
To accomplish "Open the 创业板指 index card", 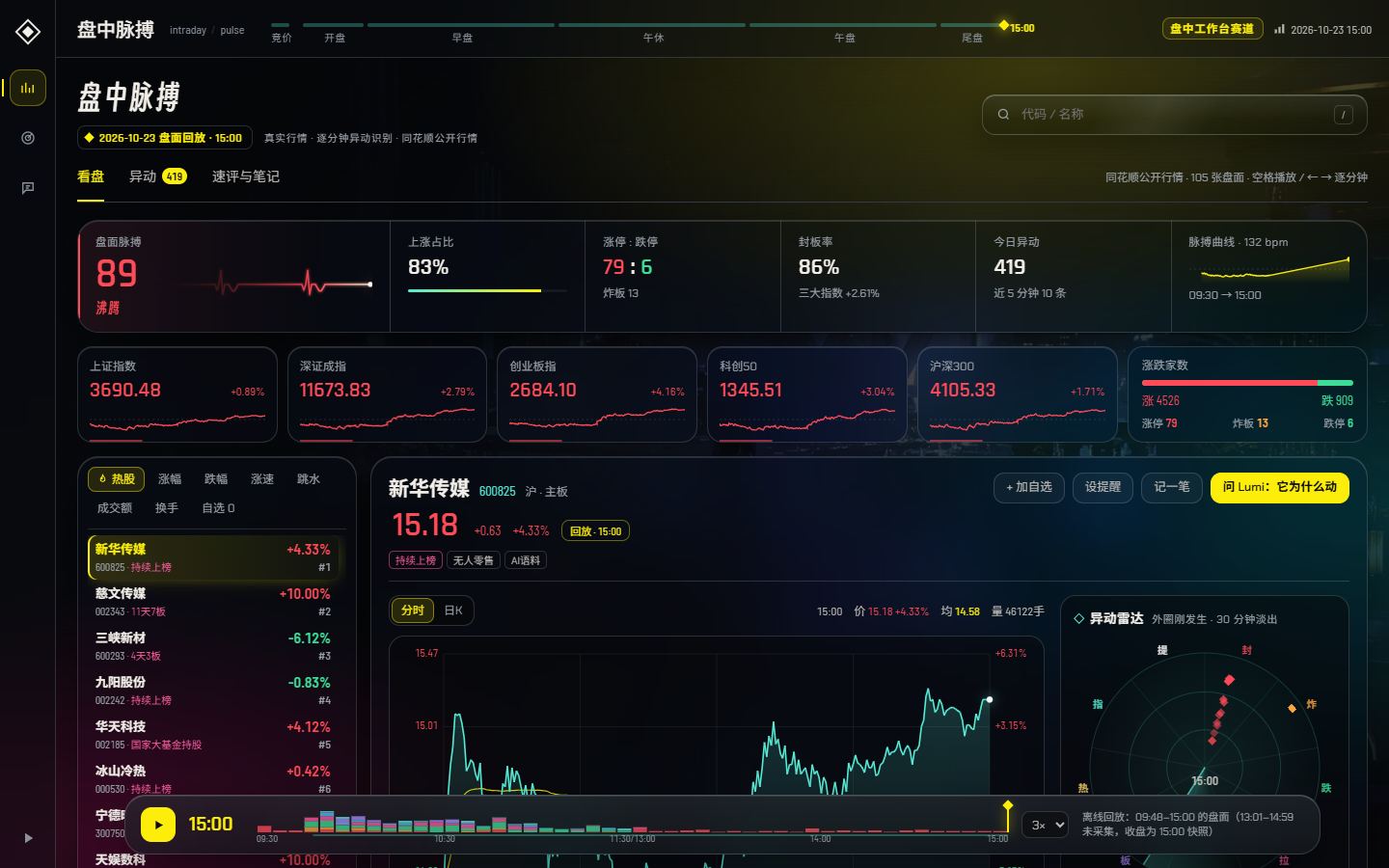I will (x=597, y=394).
